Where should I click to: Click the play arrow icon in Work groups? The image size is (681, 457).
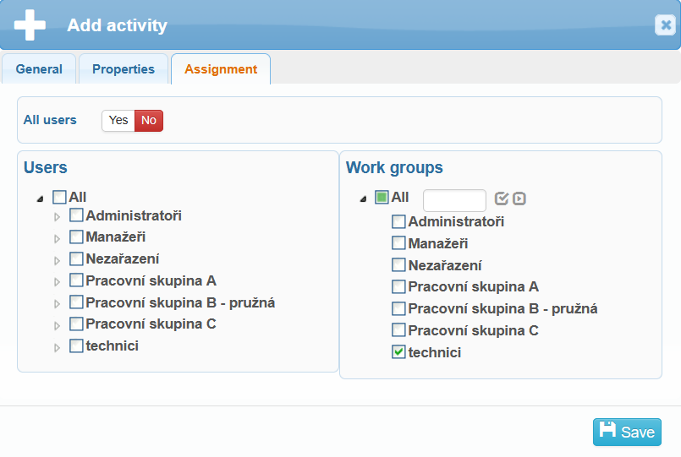519,199
